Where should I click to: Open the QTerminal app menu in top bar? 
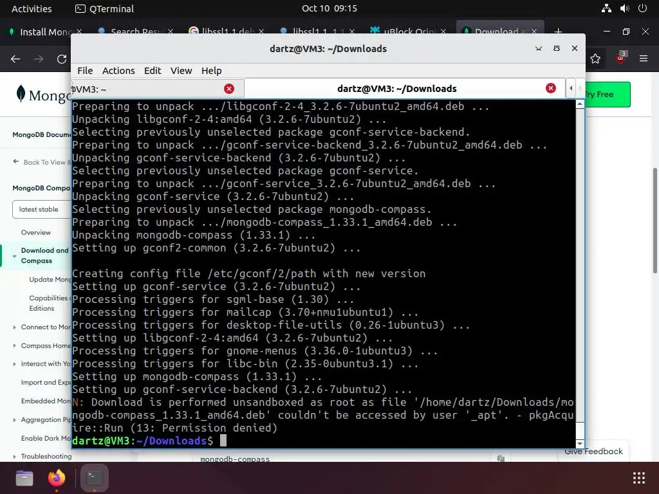(x=104, y=8)
